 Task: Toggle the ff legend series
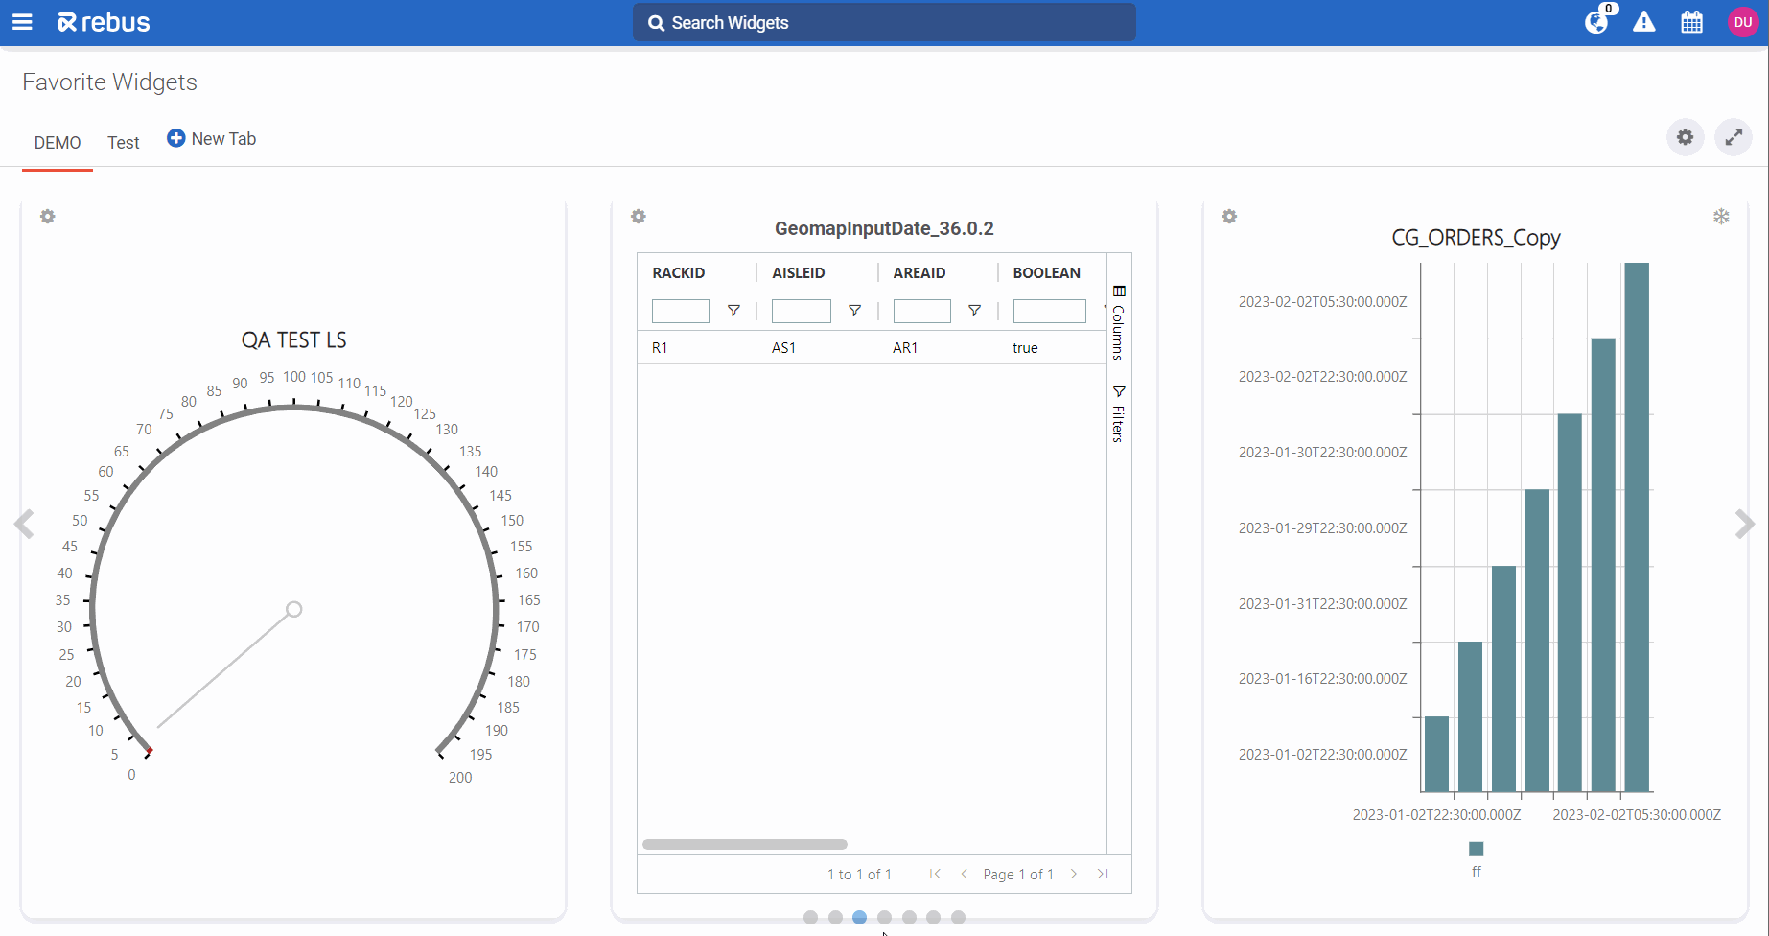click(x=1476, y=850)
